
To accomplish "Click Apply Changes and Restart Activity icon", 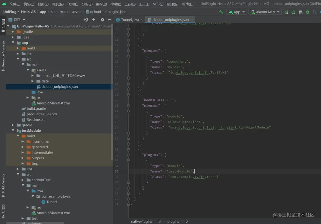I will 286,12.
